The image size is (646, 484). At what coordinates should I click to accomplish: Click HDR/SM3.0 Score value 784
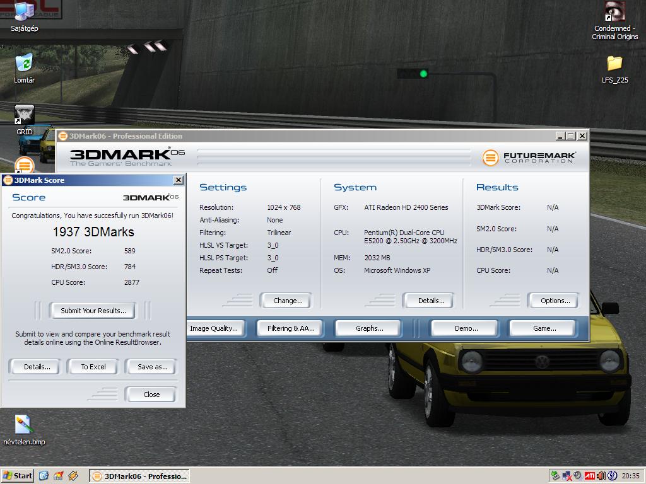(130, 267)
